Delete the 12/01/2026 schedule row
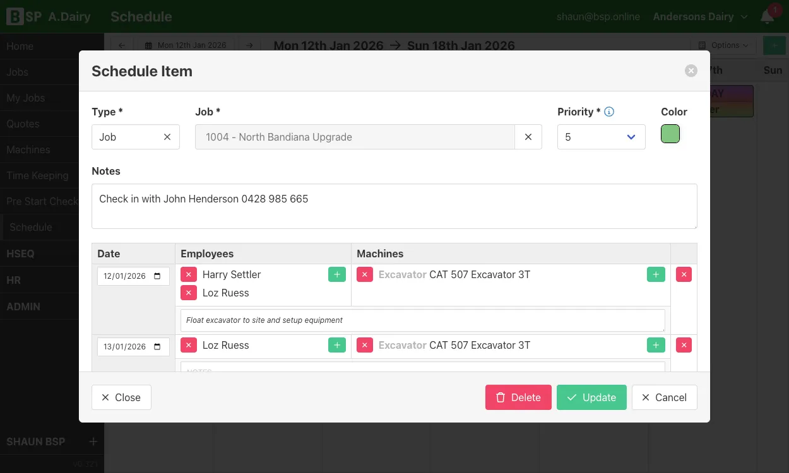This screenshot has height=473, width=789. [684, 274]
